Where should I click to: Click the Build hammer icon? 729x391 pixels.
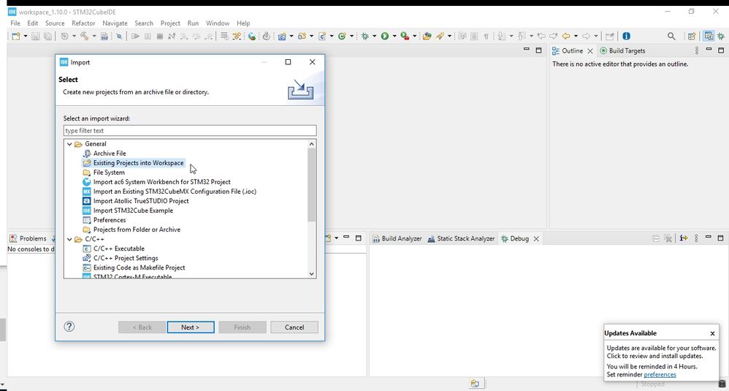pos(84,37)
